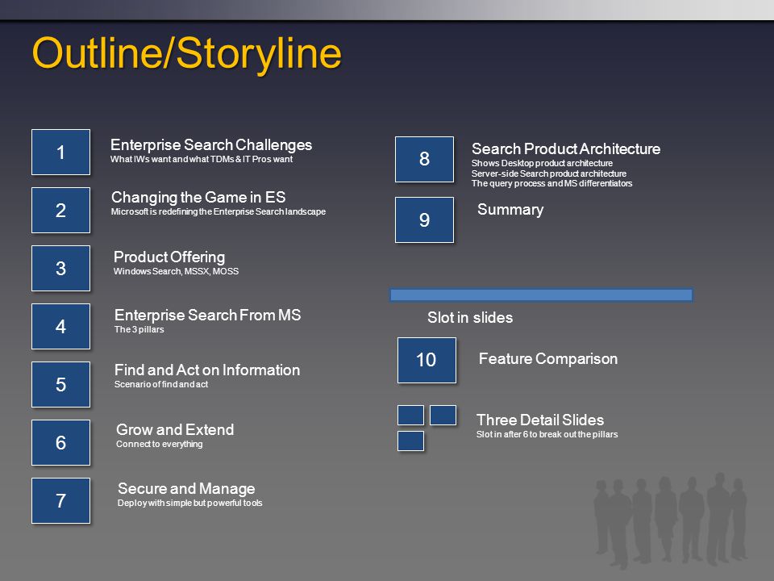The image size is (774, 581).
Task: Select 'Enterprise Search From MS' heading
Action: point(208,315)
